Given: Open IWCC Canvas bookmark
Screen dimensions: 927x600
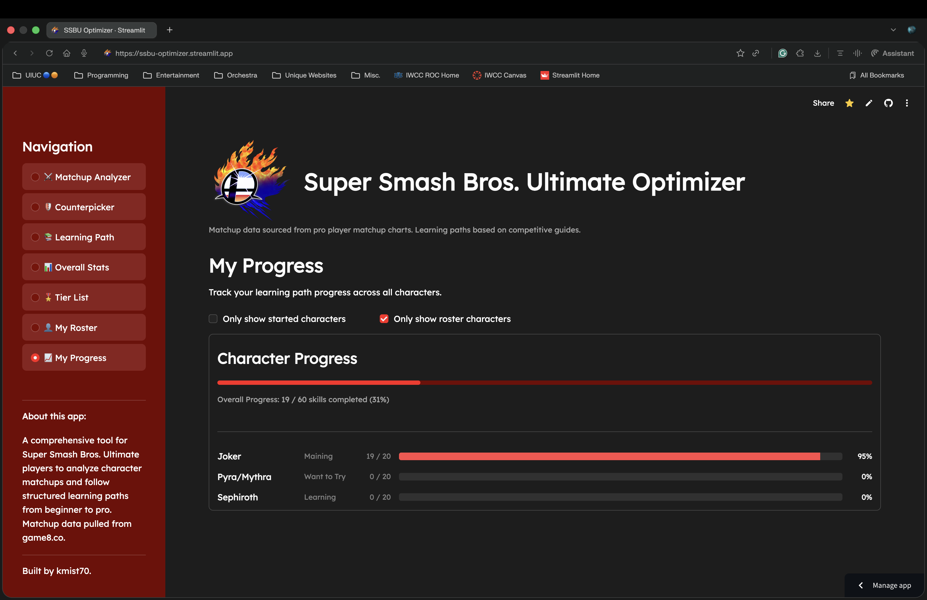Looking at the screenshot, I should point(499,75).
